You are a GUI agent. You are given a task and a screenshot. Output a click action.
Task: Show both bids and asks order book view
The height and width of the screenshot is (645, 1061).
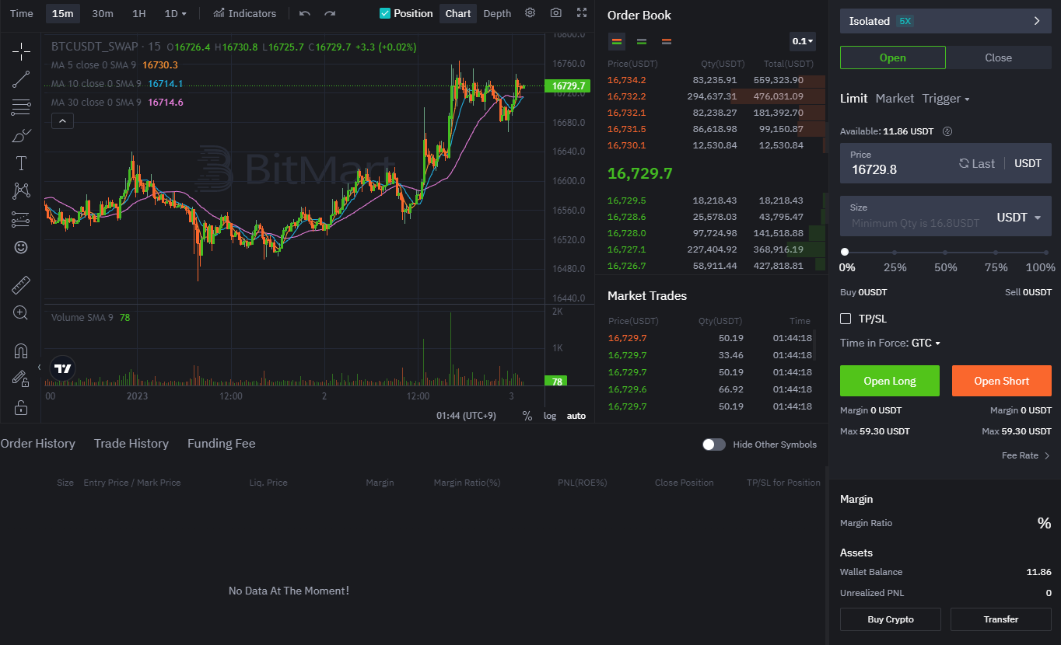tap(617, 41)
